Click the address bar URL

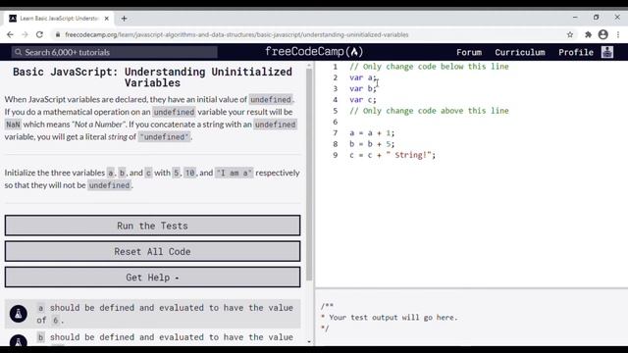coord(236,35)
